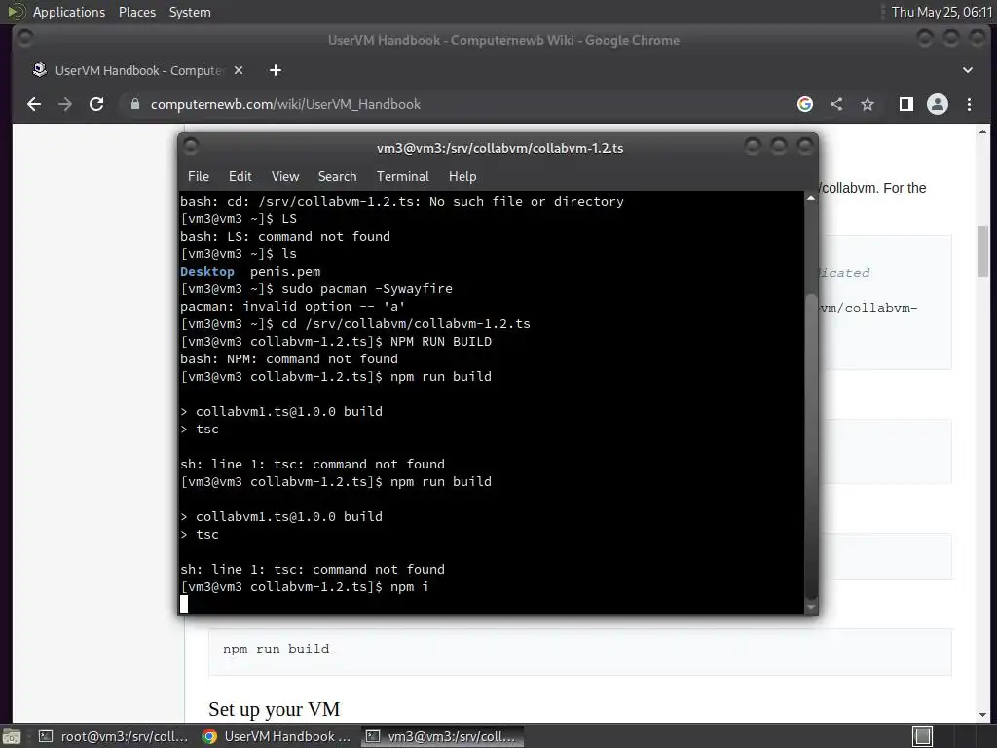This screenshot has width=997, height=748.
Task: Open terminal Edit menu
Action: point(240,176)
